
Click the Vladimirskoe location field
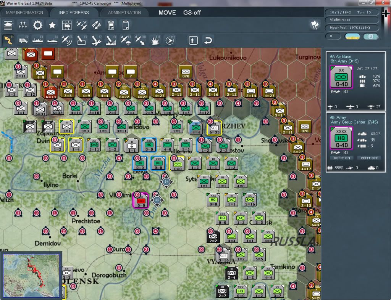[352, 20]
